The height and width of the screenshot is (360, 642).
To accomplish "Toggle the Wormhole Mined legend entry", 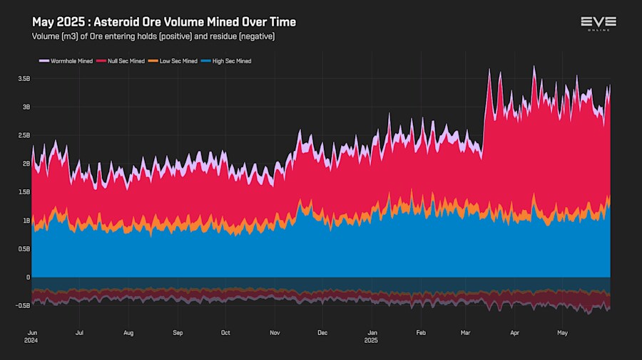I will 66,61.
